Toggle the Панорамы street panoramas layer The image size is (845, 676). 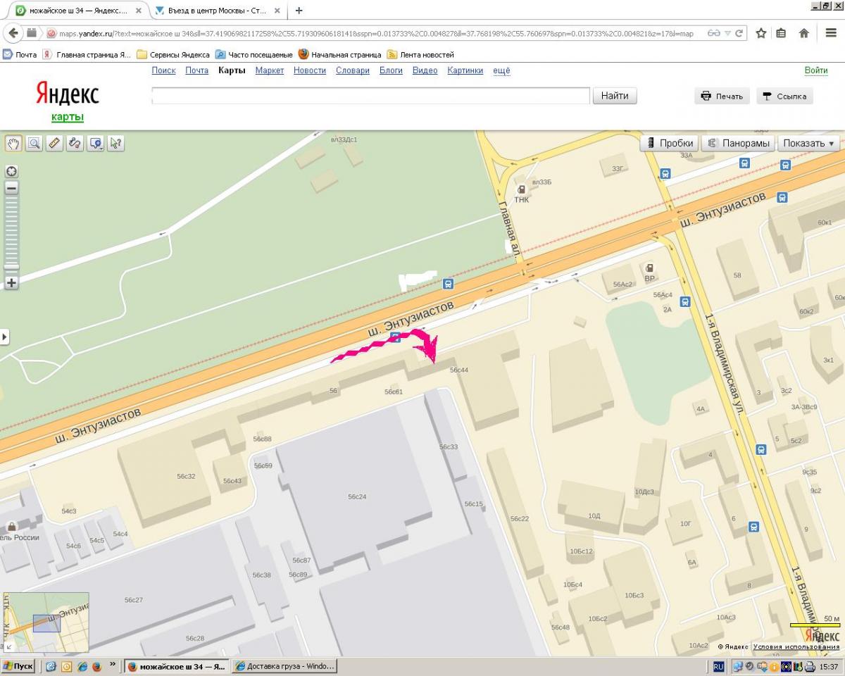pos(738,143)
